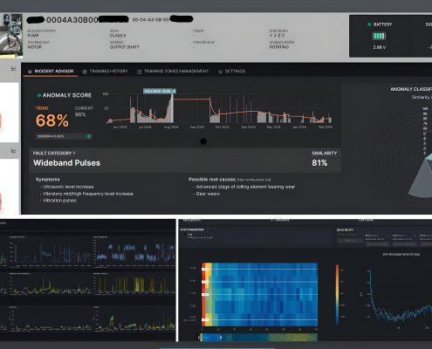Click the top white marker on the spectrogram
The image size is (432, 349).
205,270
